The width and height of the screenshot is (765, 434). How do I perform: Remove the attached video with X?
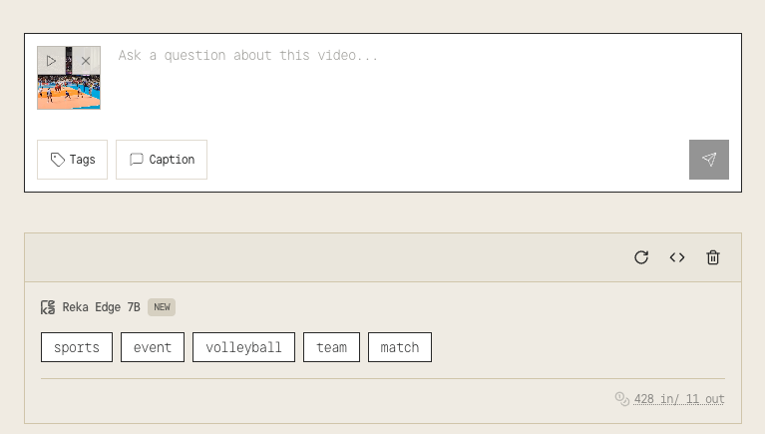coord(86,61)
